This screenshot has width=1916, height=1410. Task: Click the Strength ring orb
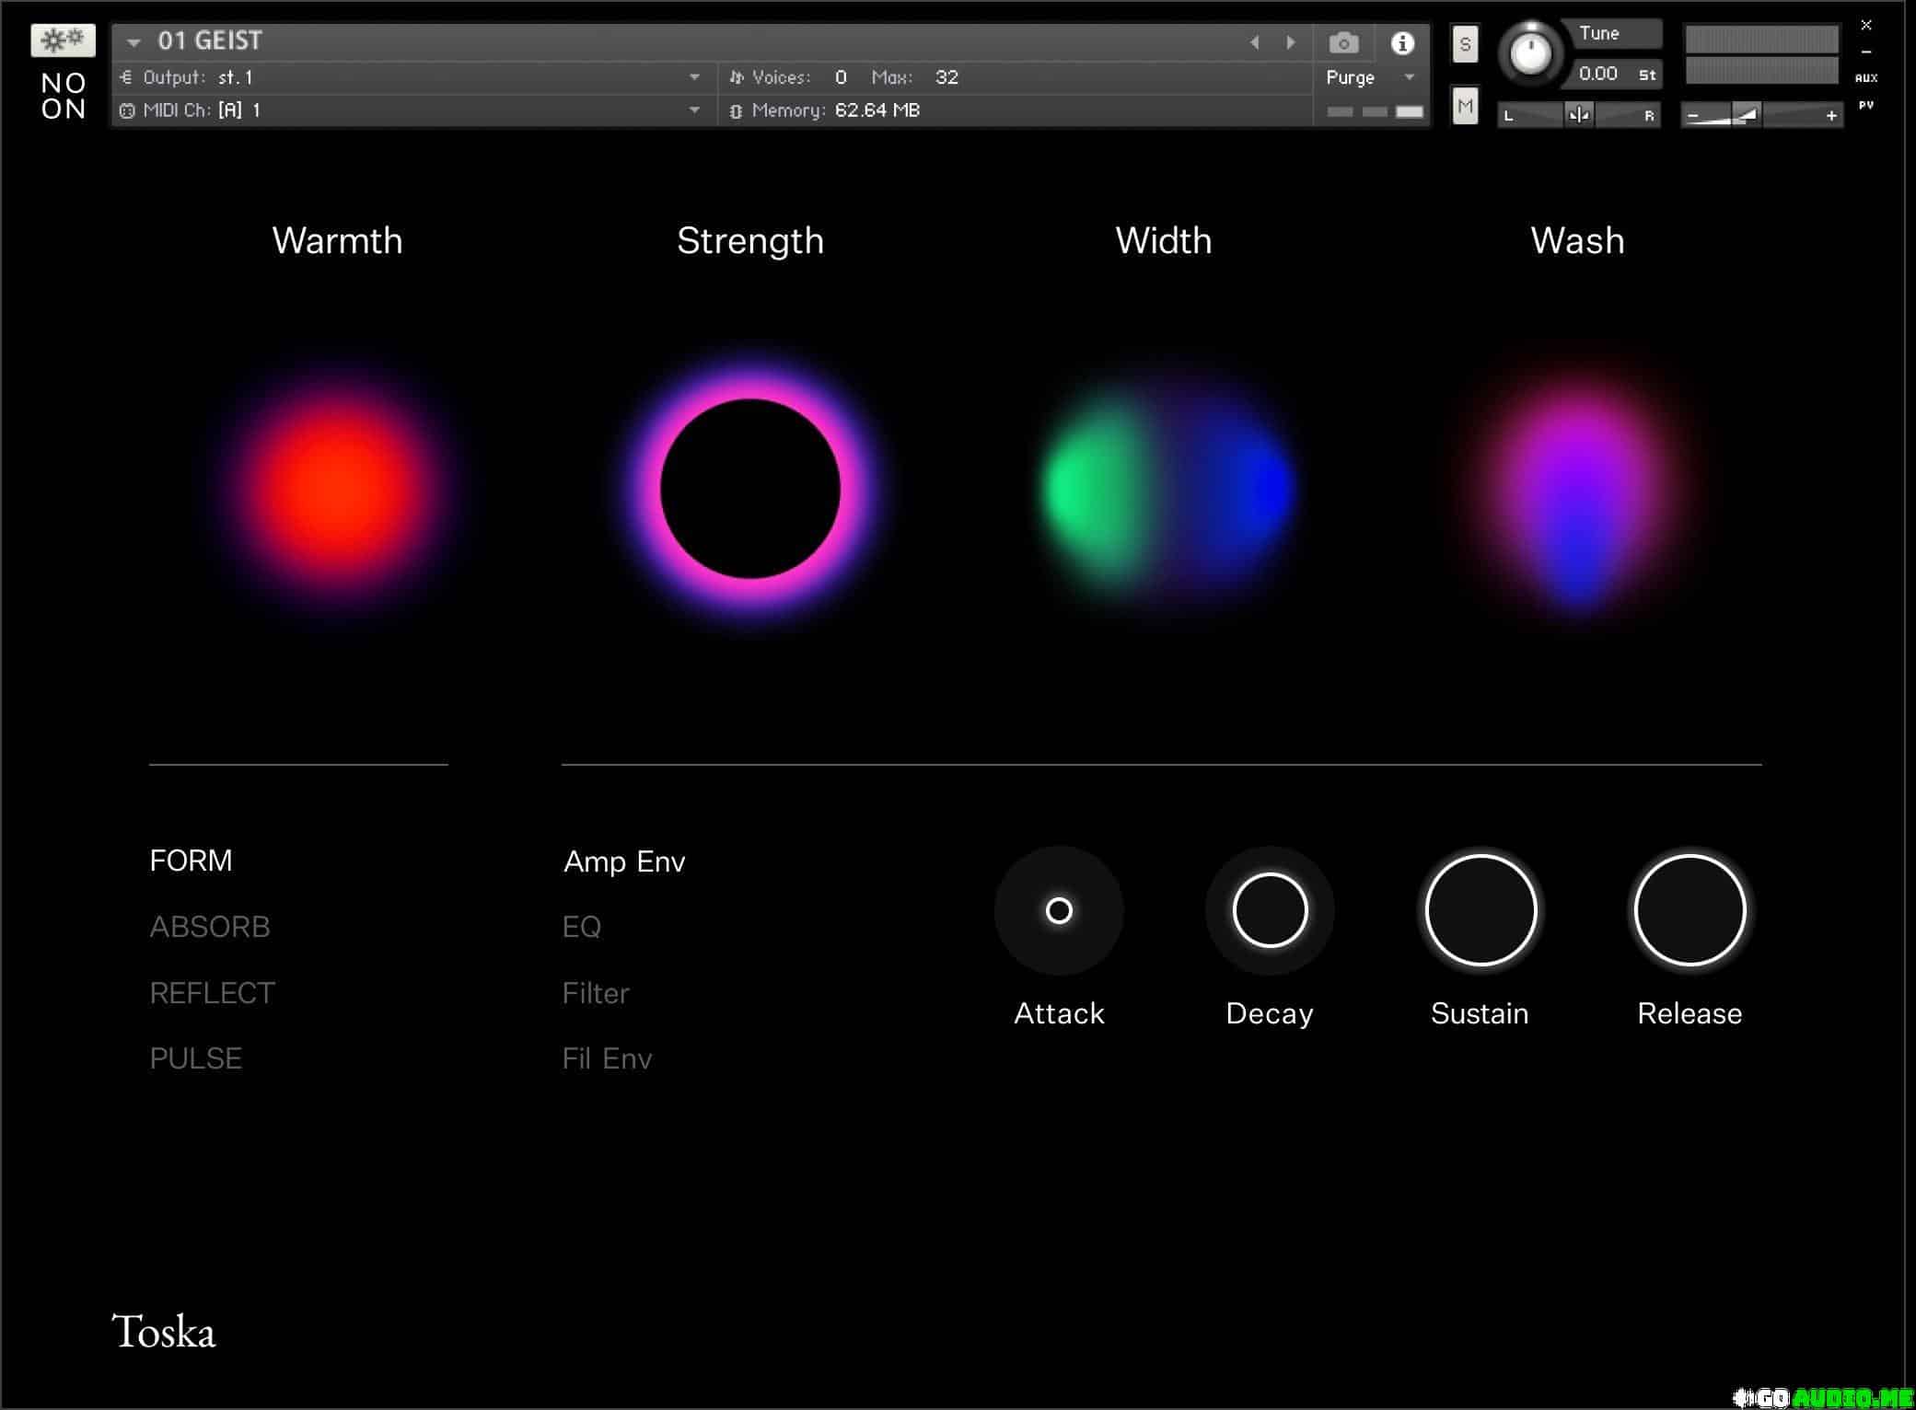click(x=750, y=489)
